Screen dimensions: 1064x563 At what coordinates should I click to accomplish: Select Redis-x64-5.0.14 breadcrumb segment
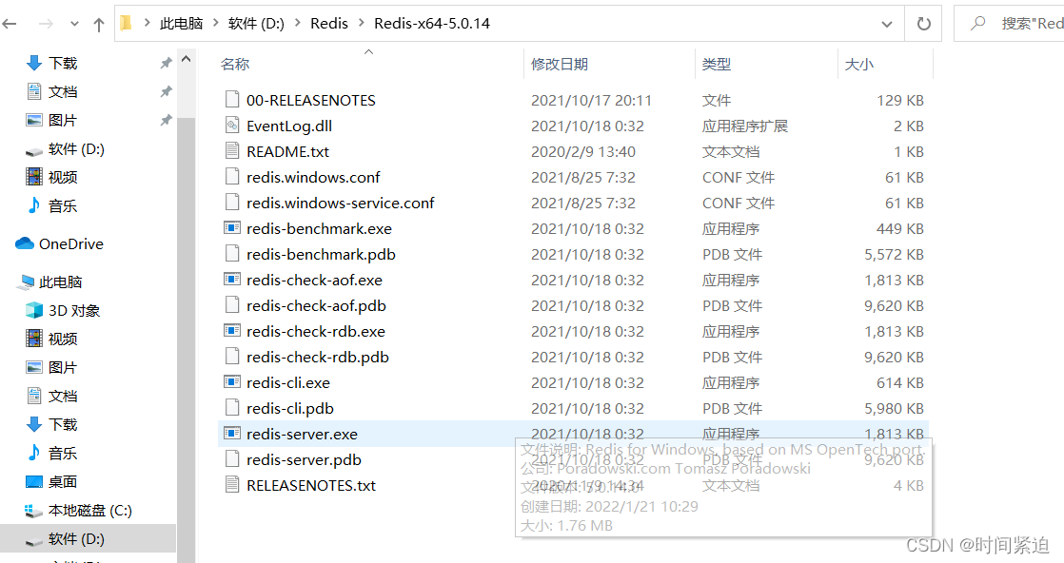(x=432, y=23)
